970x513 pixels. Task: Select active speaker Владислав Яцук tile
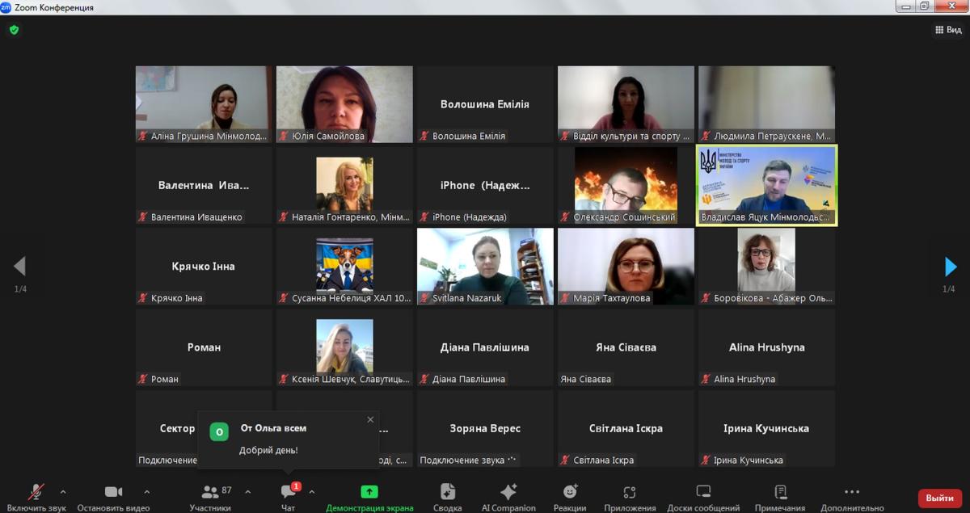(x=767, y=185)
